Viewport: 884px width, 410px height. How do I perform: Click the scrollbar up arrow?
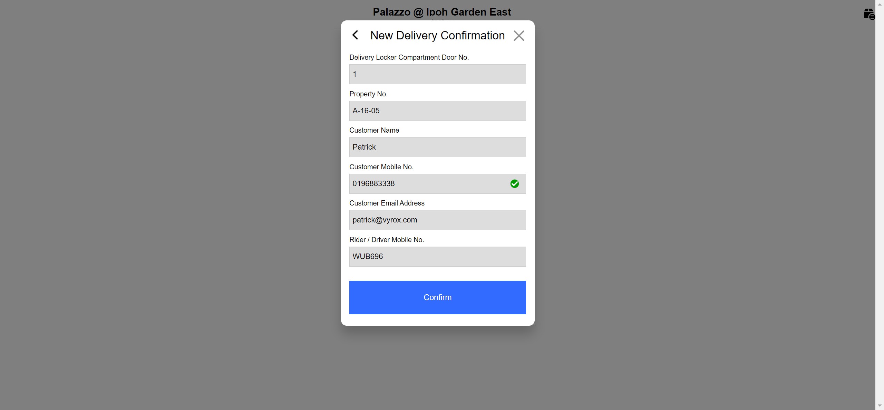[x=880, y=4]
